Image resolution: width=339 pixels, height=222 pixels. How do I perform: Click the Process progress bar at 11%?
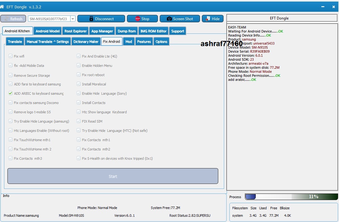(x=291, y=197)
